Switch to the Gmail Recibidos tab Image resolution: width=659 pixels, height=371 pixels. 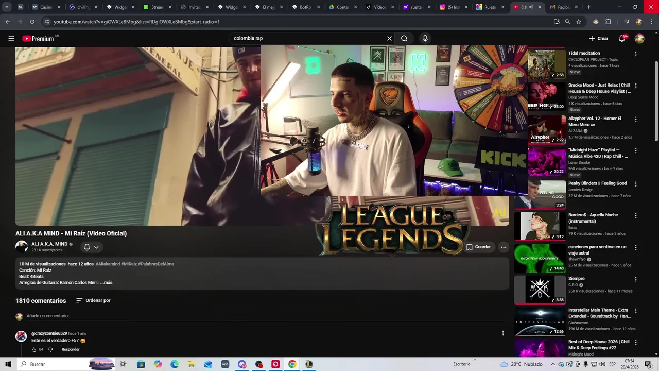[x=563, y=7]
